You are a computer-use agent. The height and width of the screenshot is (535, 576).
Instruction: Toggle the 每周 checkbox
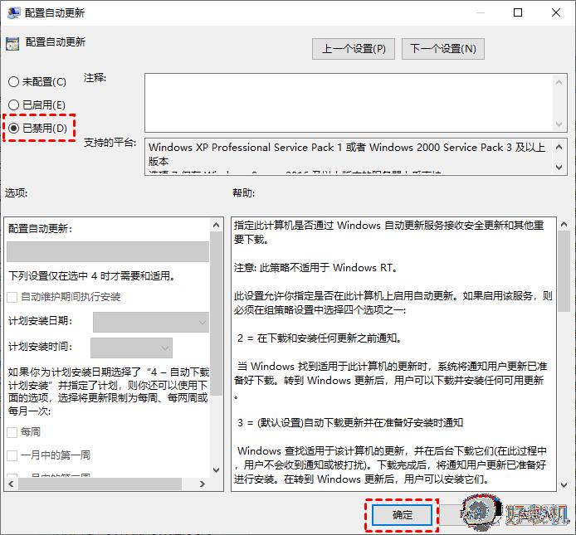[x=12, y=432]
